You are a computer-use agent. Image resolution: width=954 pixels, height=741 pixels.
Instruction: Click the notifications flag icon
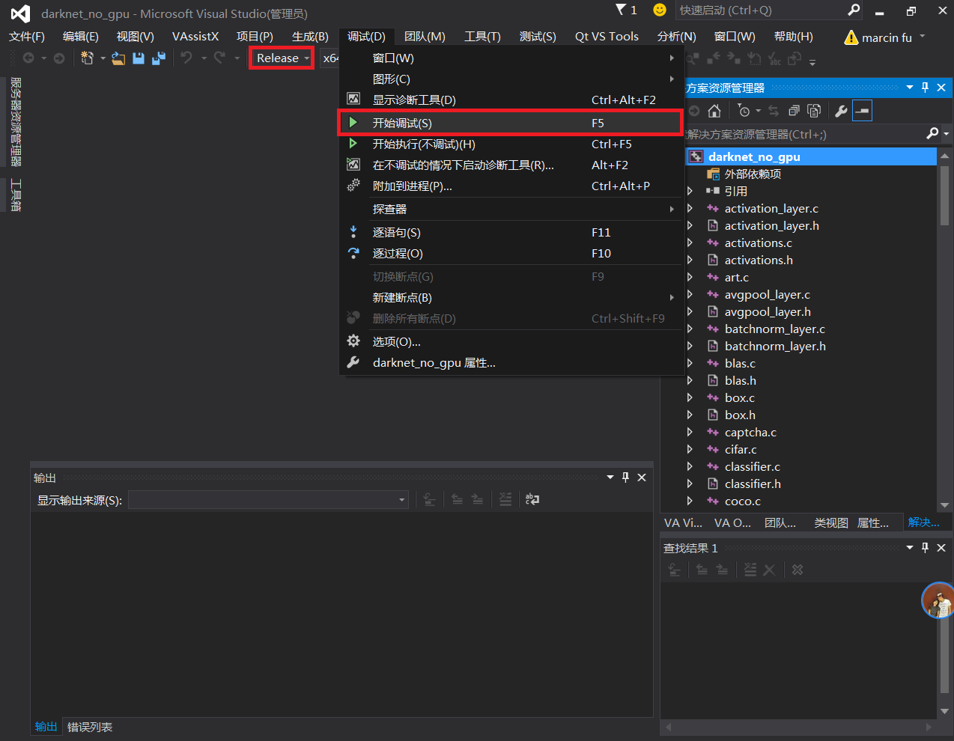click(621, 10)
